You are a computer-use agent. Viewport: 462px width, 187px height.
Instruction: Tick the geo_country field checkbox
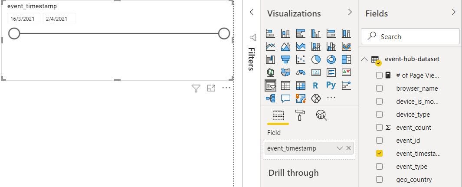click(380, 180)
